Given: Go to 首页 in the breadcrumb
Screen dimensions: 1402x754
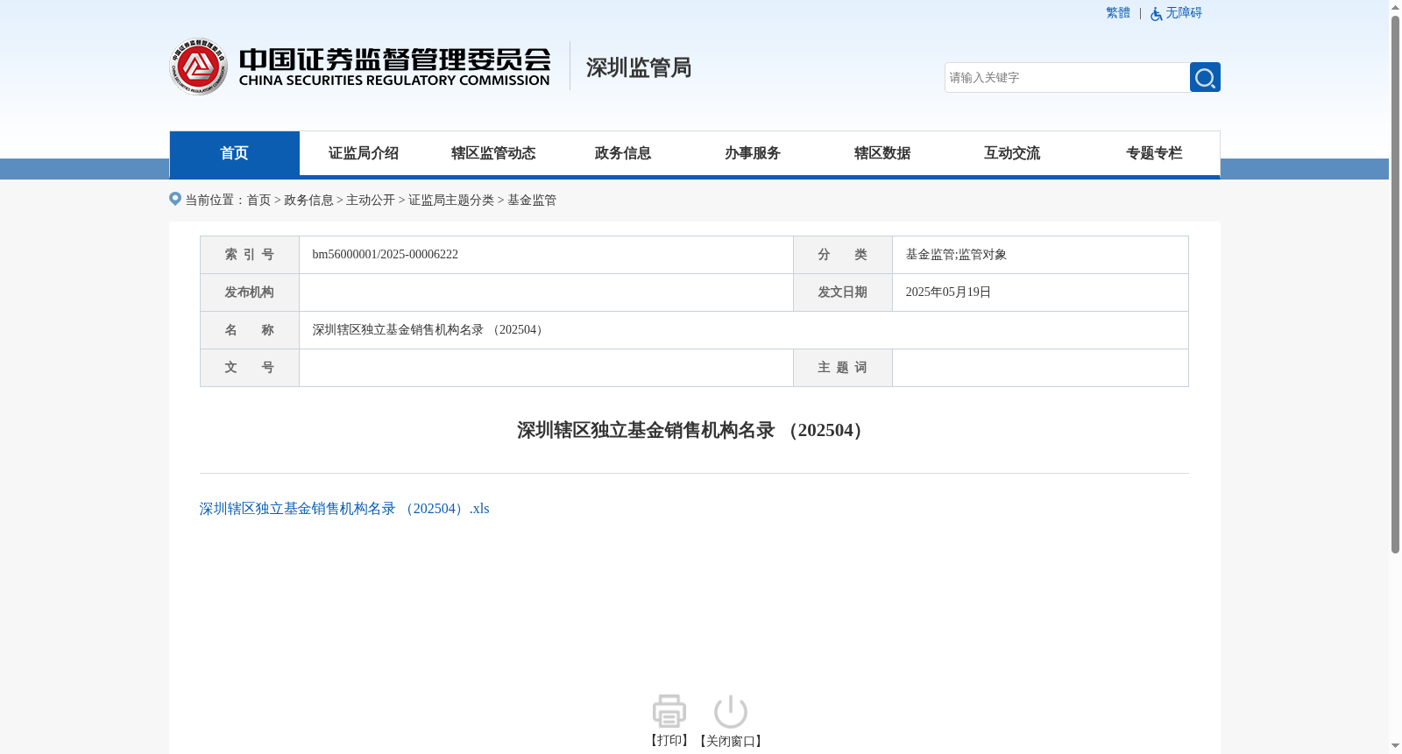Looking at the screenshot, I should 258,201.
